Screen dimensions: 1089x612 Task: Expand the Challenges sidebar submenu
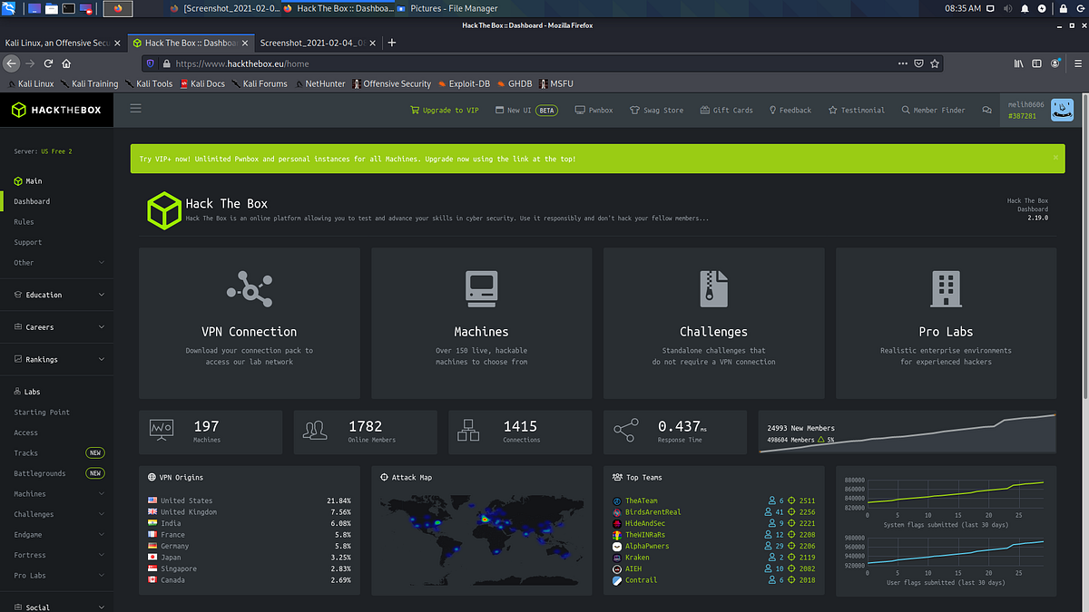click(x=58, y=514)
